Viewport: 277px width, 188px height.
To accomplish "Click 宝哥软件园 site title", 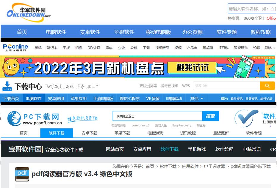I will [x=25, y=149].
